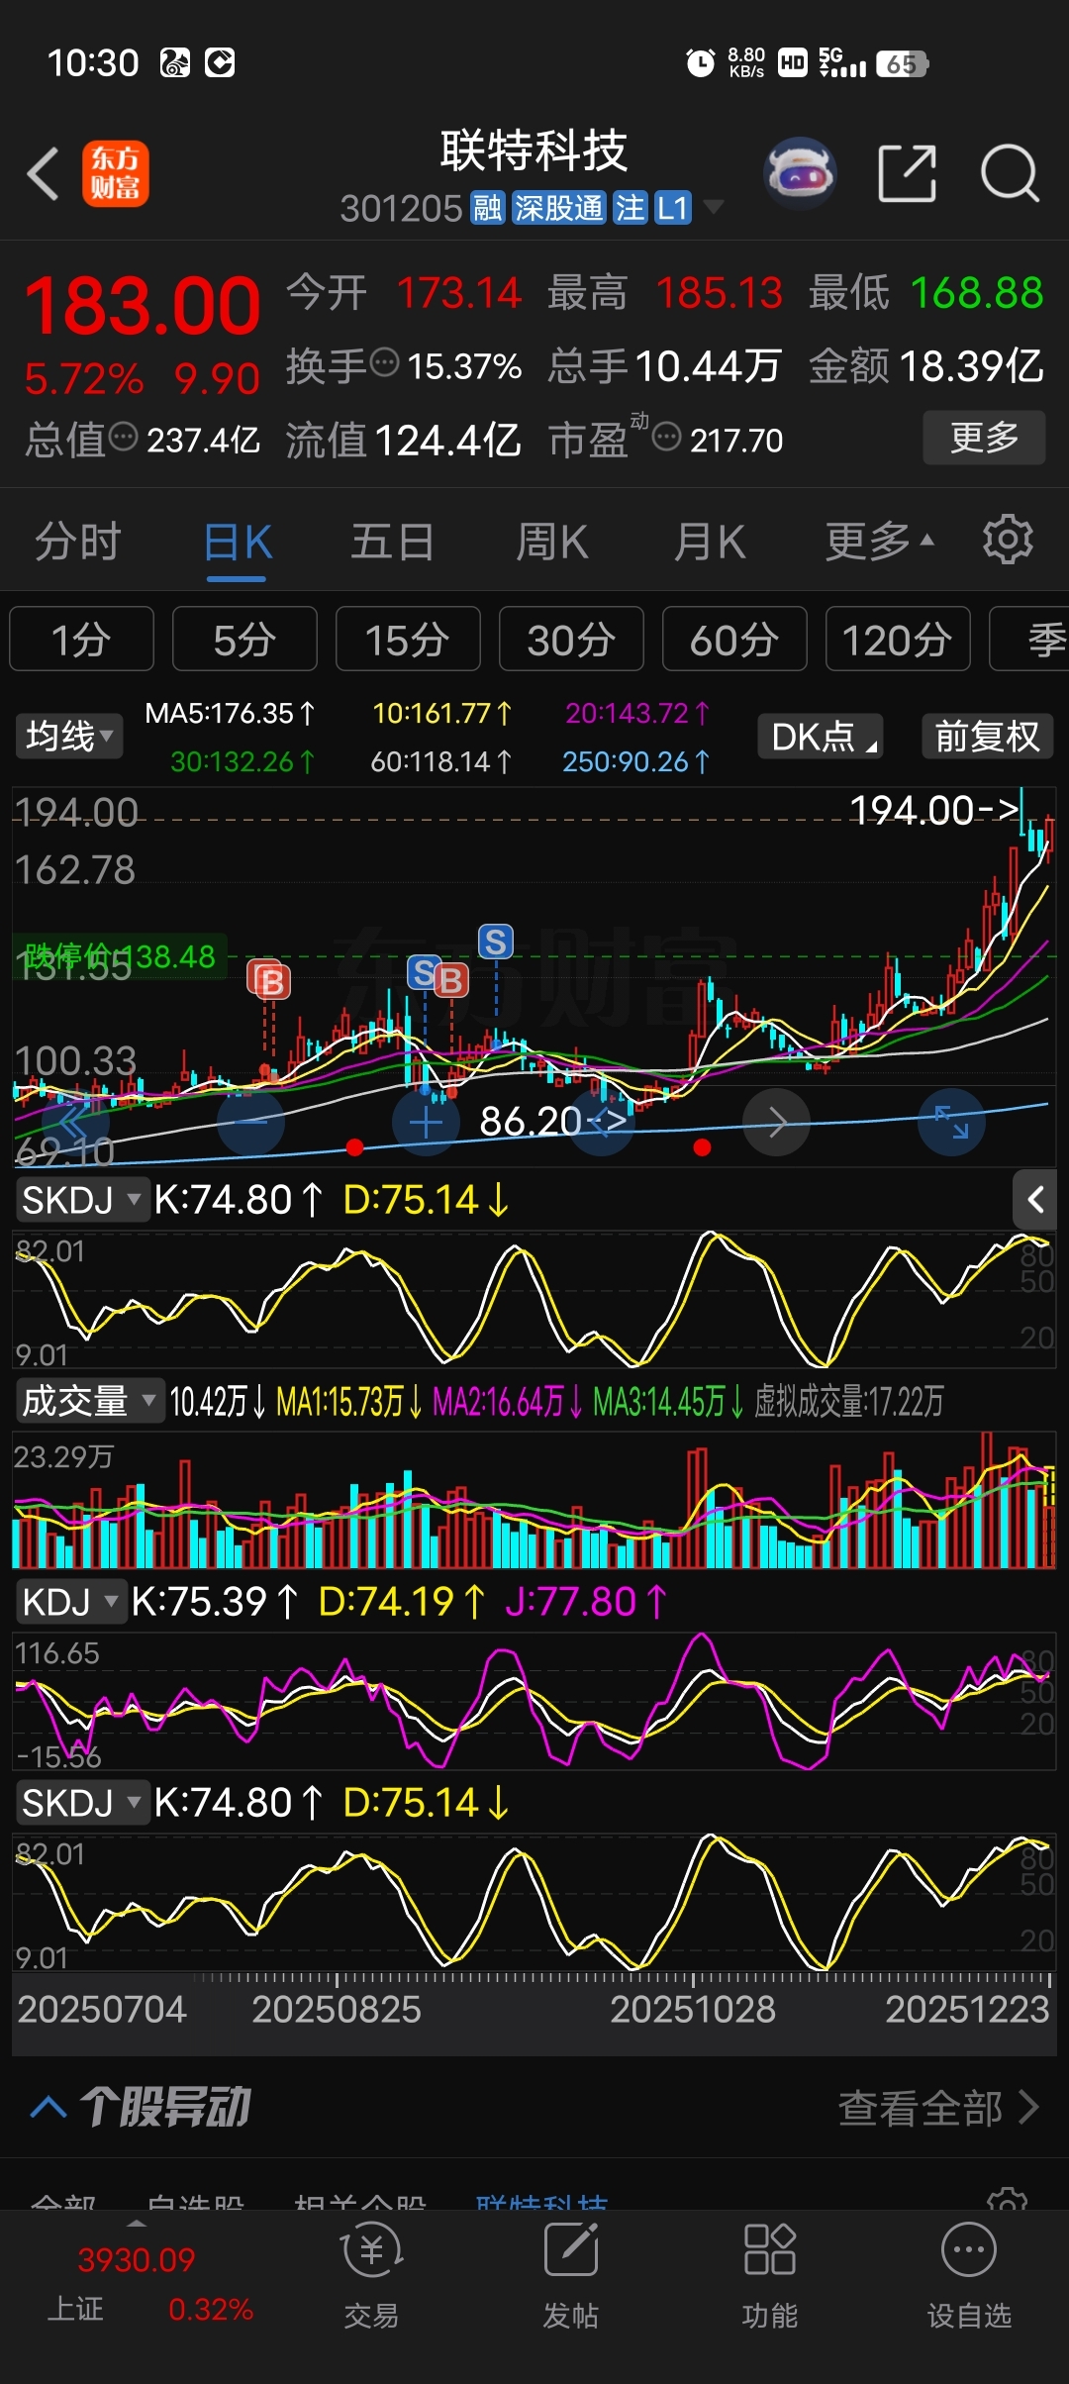Open chart settings gear icon
Viewport: 1069px width, 2384px height.
pos(1008,540)
